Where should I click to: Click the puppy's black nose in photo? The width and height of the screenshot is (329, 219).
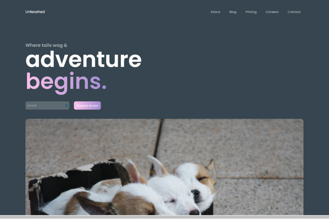195,192
